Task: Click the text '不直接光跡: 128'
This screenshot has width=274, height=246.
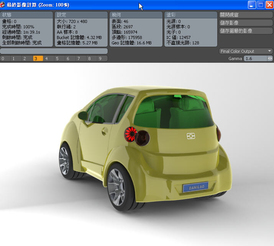Action: coord(183,43)
